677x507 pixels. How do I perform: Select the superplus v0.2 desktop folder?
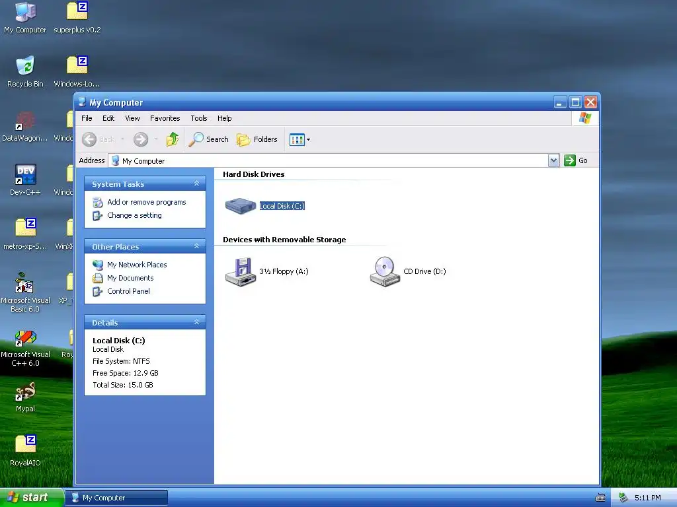77,18
